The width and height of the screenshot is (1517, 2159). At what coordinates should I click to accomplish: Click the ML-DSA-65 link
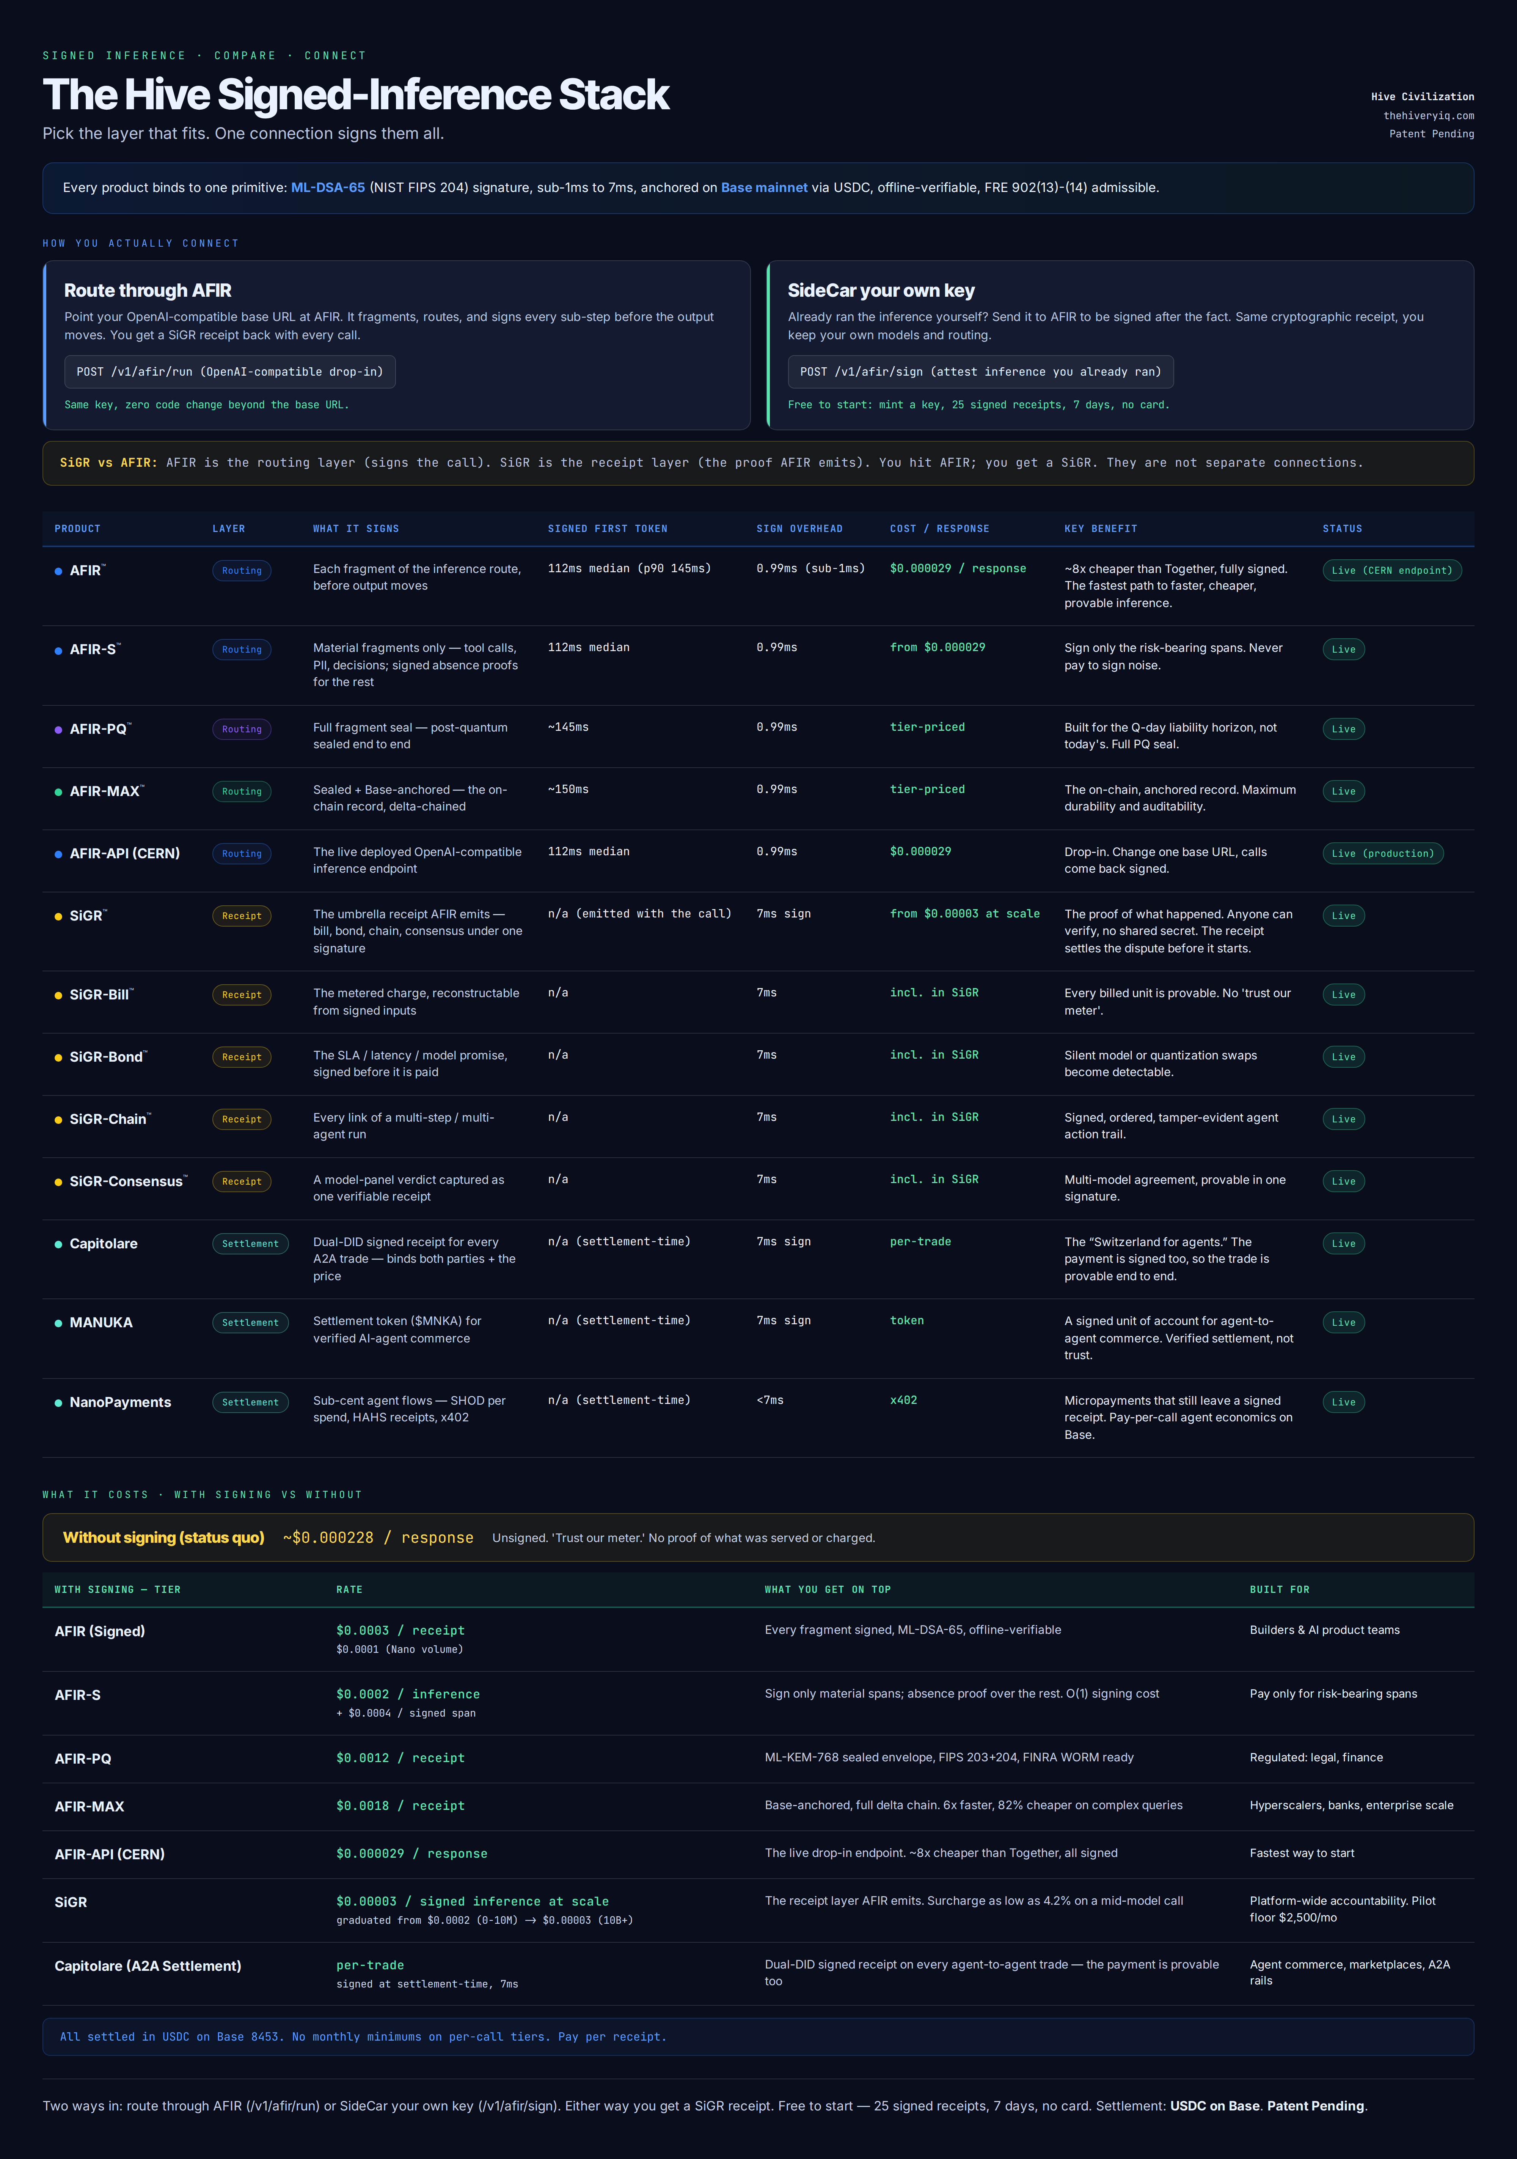coord(328,188)
